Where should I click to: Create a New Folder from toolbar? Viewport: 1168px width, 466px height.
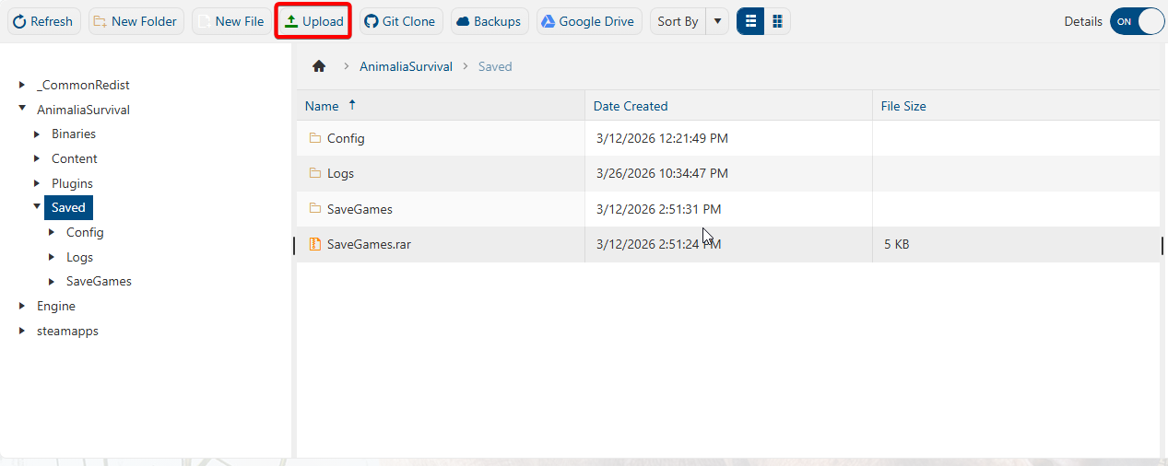point(136,21)
